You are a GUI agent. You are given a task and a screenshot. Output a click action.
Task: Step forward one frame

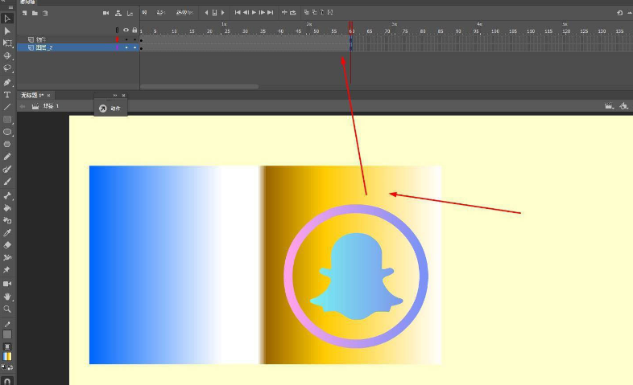262,13
